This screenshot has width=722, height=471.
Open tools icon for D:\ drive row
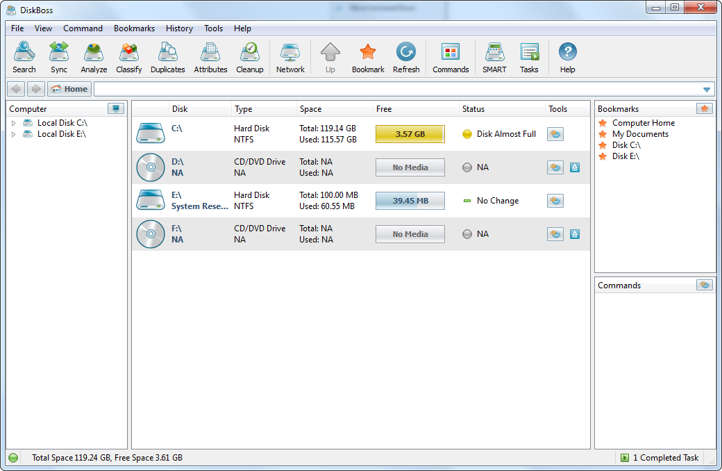[555, 167]
